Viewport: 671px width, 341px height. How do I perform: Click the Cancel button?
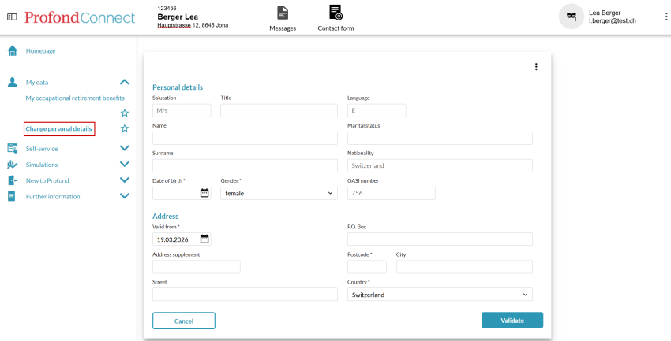pyautogui.click(x=184, y=321)
